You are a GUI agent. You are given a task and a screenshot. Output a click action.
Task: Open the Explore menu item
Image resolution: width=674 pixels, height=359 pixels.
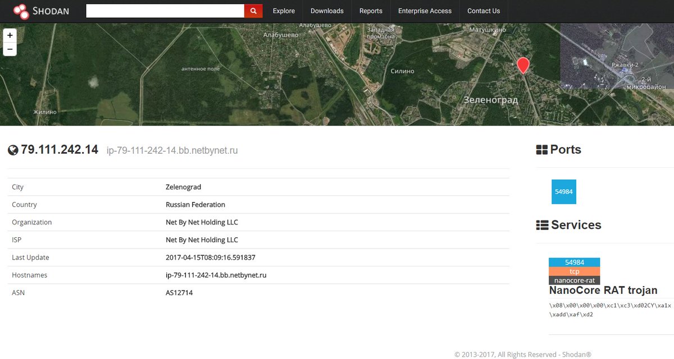click(284, 11)
